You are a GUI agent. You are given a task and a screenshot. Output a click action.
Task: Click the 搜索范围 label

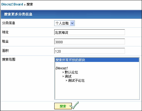pyautogui.click(x=8, y=59)
